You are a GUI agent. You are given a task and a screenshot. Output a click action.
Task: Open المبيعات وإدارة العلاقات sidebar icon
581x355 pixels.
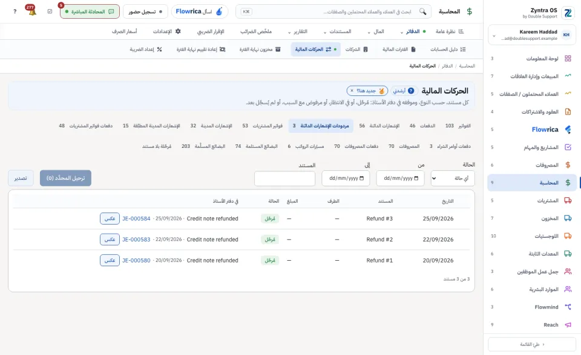[568, 76]
